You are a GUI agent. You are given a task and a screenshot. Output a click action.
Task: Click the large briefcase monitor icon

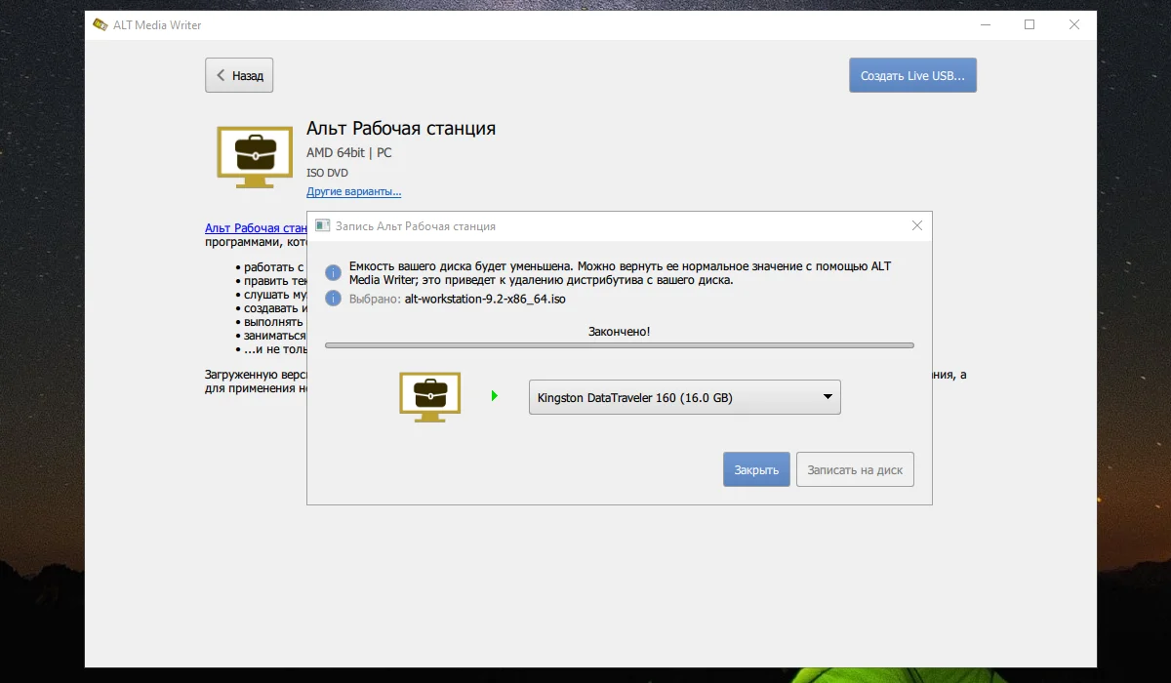pyautogui.click(x=254, y=156)
